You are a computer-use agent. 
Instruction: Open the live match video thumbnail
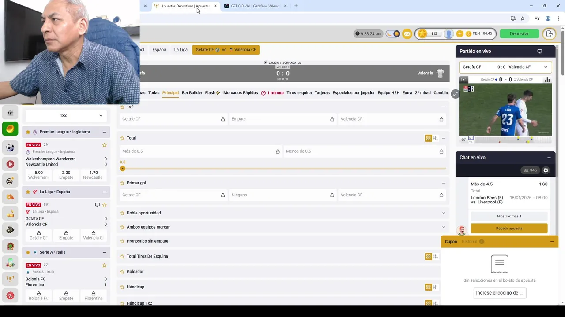[x=505, y=109]
